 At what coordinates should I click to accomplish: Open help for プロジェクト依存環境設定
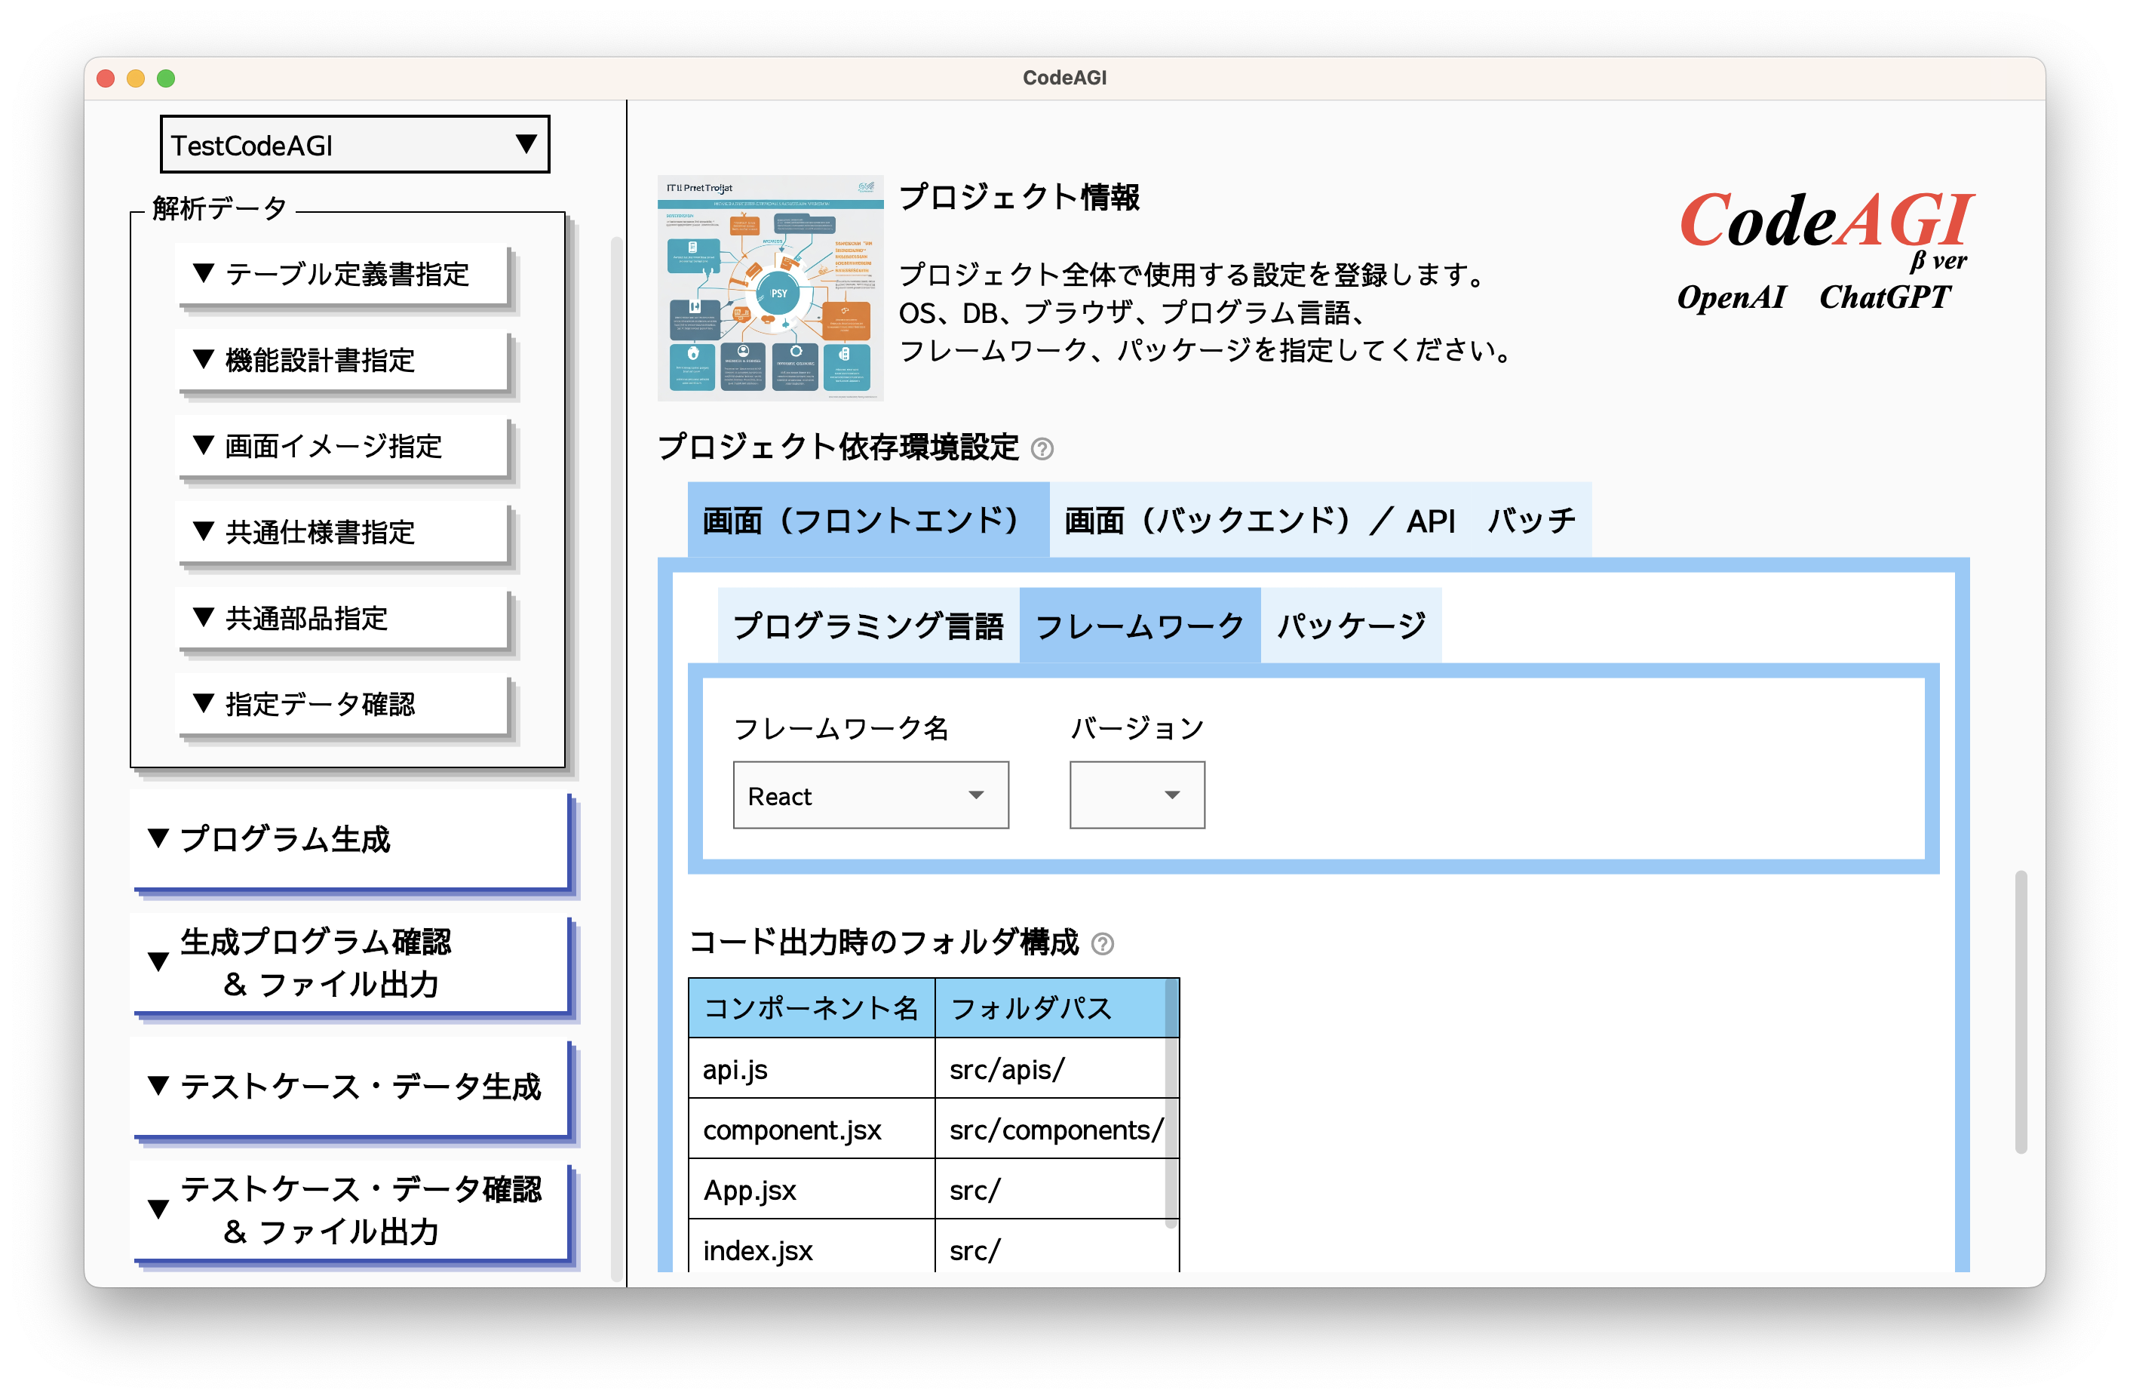1044,450
